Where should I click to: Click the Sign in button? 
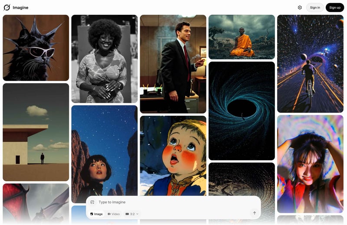315,7
